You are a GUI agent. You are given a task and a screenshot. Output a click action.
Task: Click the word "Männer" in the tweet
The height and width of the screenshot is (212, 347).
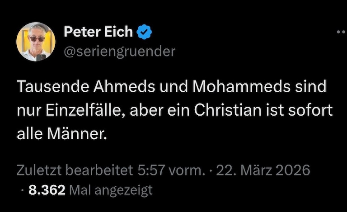pos(76,134)
